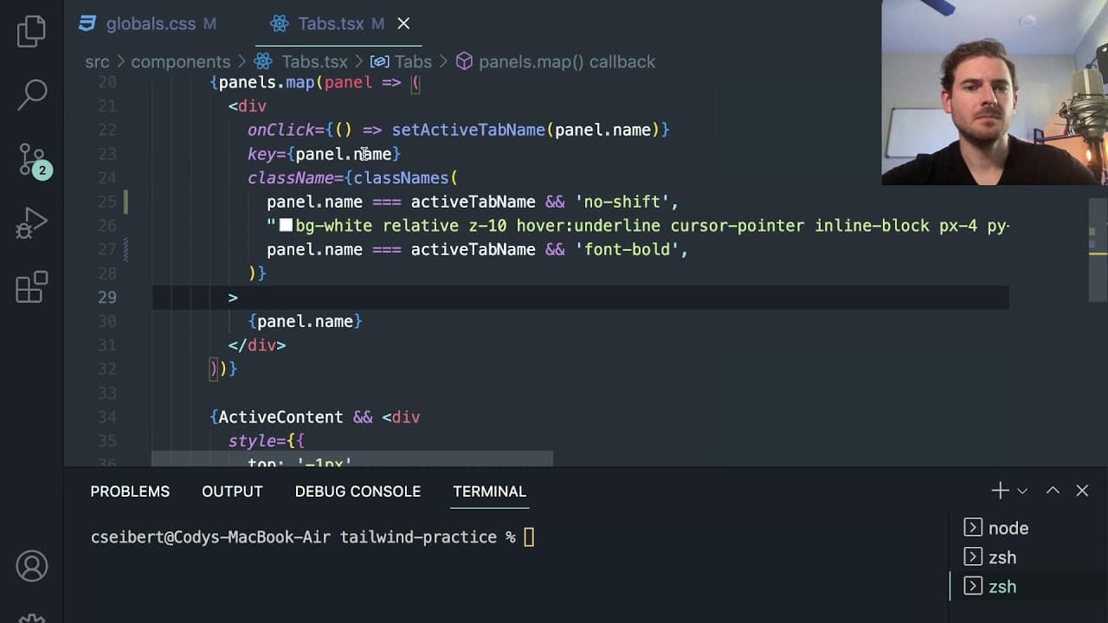Switch to the globals.css tab
Screen dimensions: 1108x623
[151, 23]
